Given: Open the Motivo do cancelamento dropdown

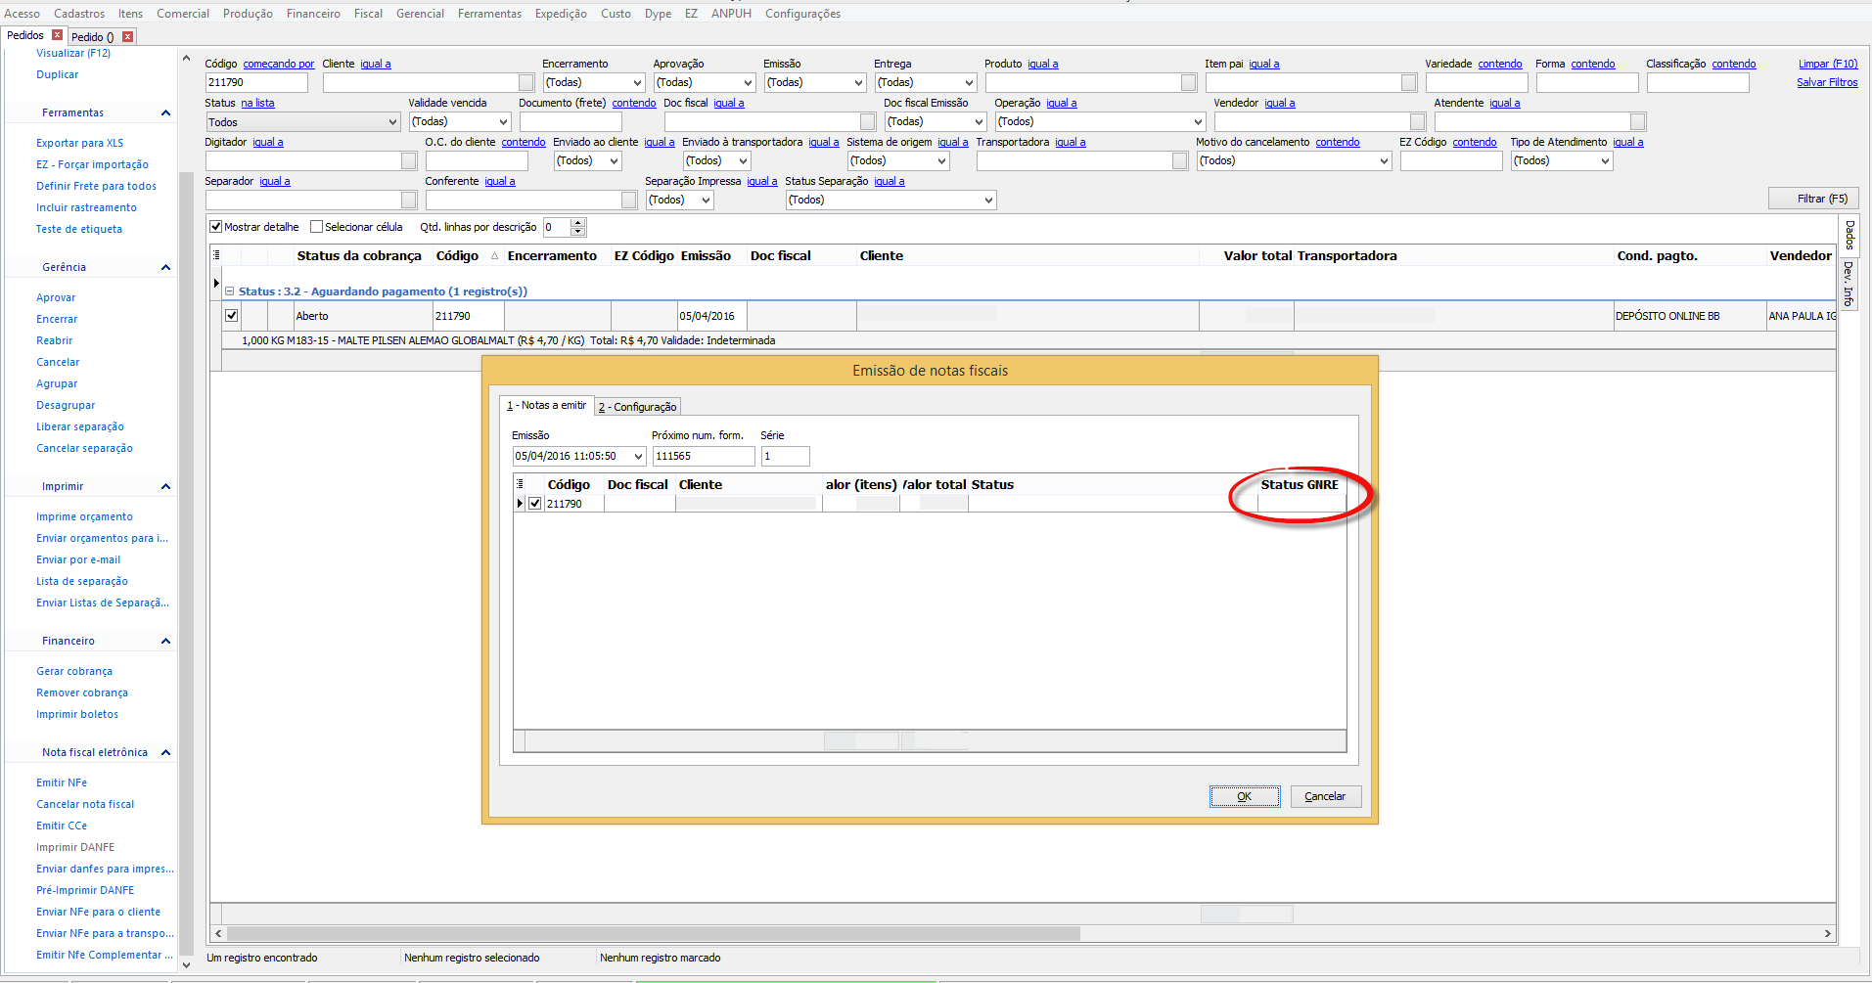Looking at the screenshot, I should (x=1384, y=161).
